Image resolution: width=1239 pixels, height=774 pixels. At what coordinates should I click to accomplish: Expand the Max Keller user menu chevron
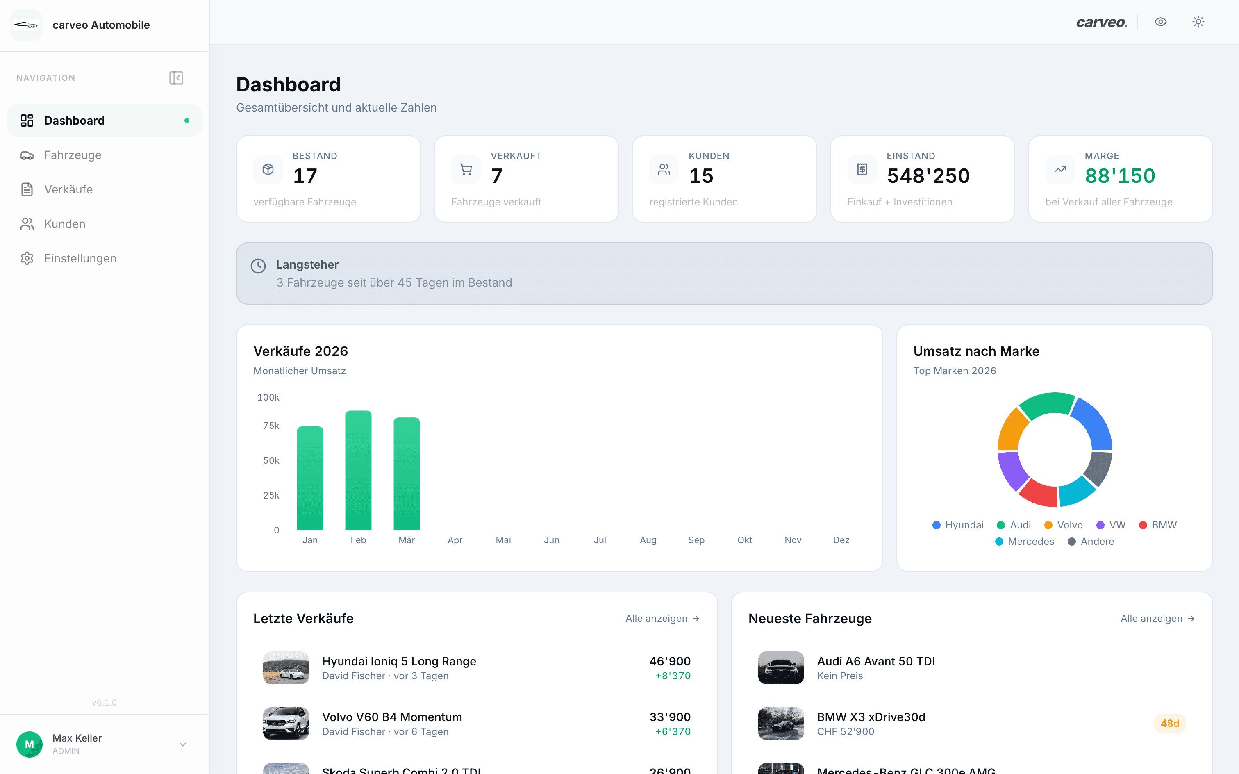(x=183, y=744)
